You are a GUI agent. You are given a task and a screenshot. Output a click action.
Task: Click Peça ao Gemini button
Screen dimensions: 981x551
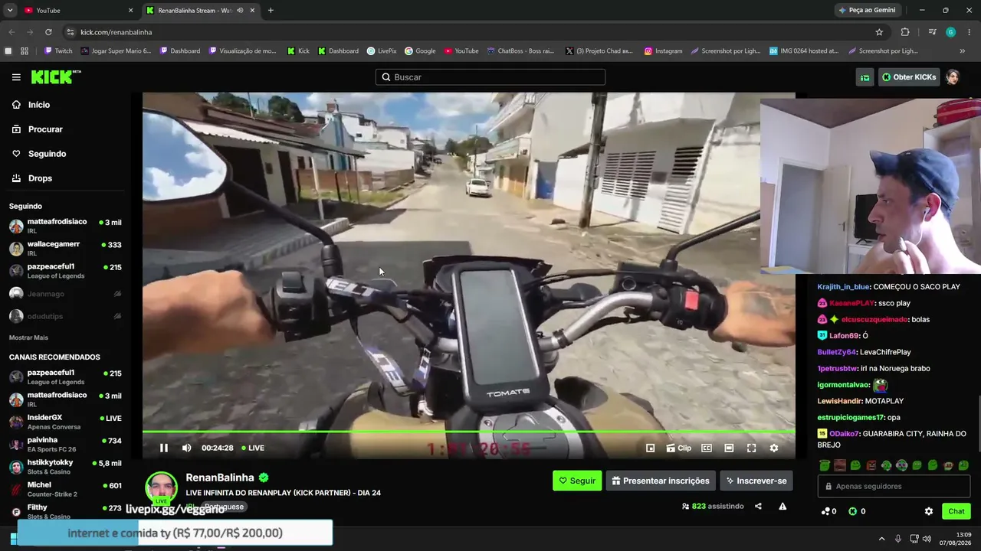[x=868, y=11]
